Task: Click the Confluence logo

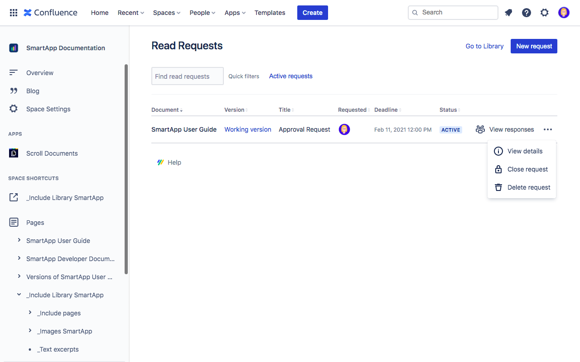Action: pos(50,12)
